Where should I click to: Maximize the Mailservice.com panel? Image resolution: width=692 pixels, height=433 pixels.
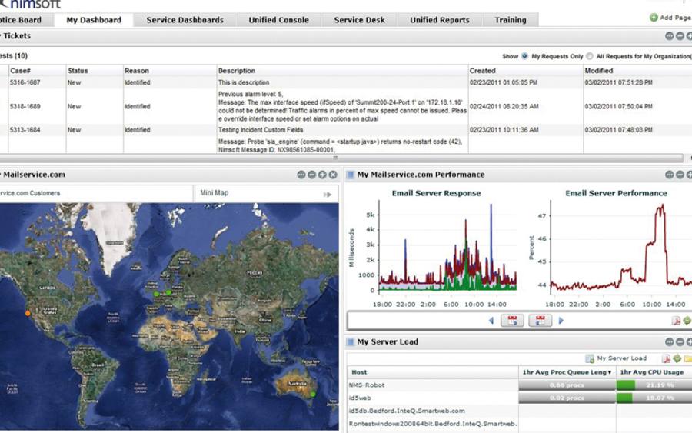pyautogui.click(x=323, y=175)
